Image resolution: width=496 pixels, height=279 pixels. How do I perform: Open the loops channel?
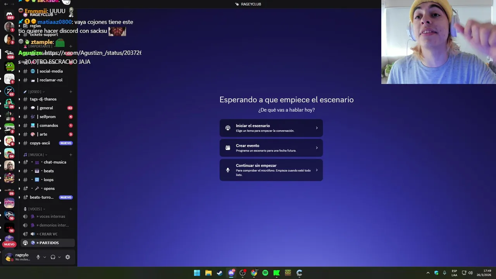click(48, 180)
